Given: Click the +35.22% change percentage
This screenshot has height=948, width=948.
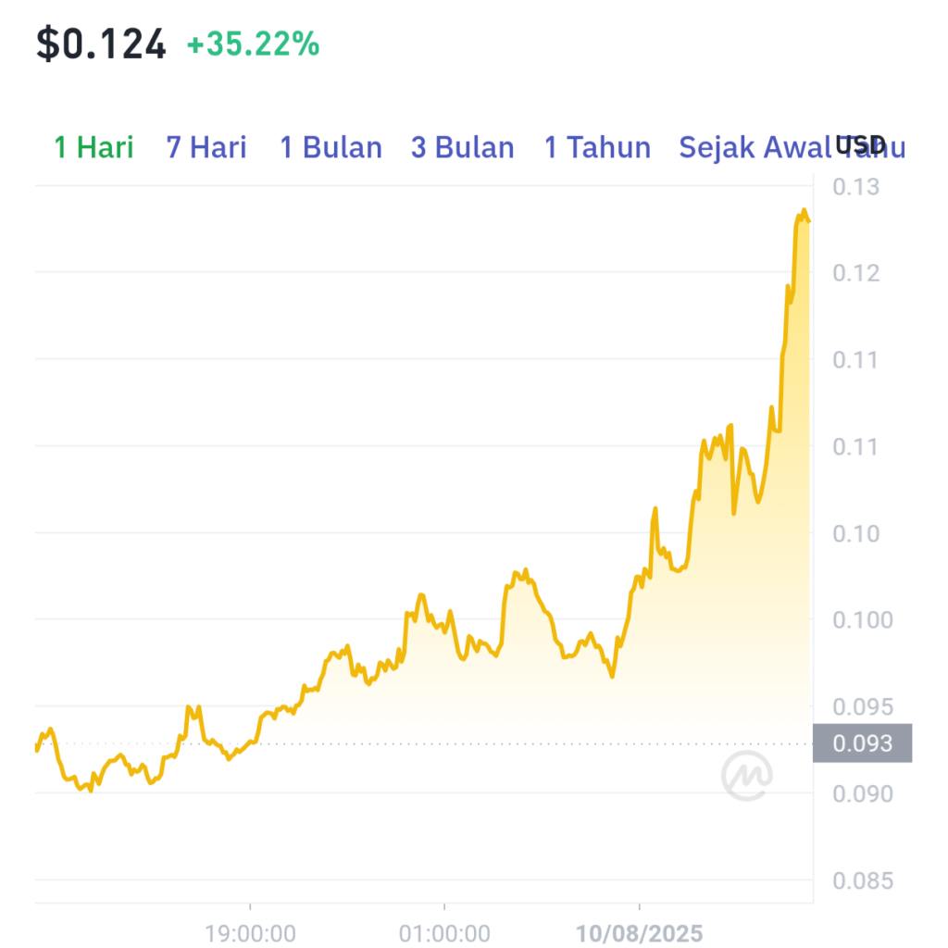Looking at the screenshot, I should (253, 44).
